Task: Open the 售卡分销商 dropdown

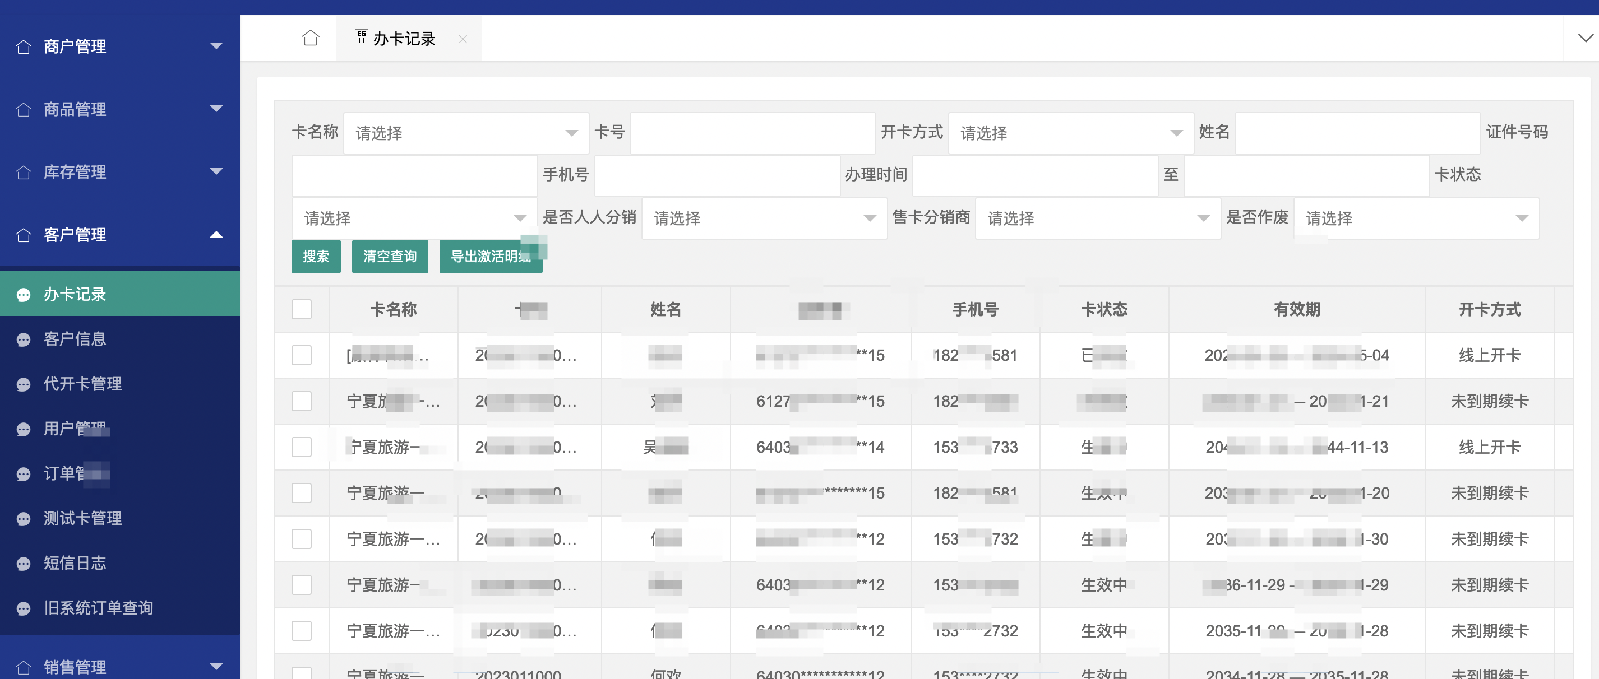Action: (1098, 218)
